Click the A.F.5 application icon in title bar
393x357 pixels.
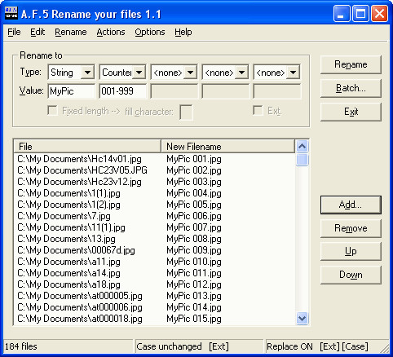(x=11, y=13)
